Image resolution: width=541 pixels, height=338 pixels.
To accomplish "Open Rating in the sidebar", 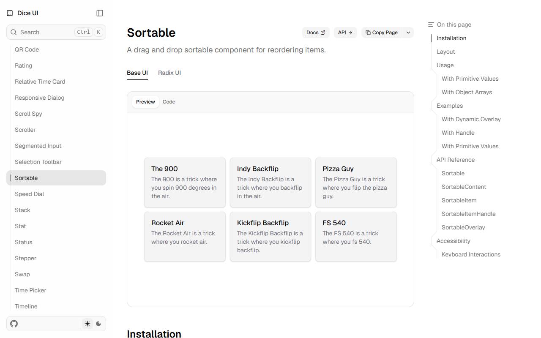I will click(x=56, y=65).
